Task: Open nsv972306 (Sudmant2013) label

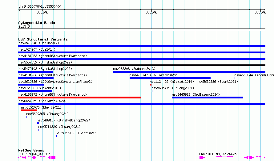Action: pyautogui.click(x=40, y=88)
